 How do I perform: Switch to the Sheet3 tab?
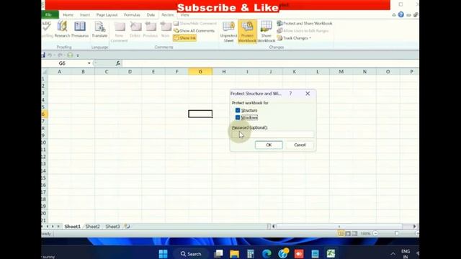112,227
